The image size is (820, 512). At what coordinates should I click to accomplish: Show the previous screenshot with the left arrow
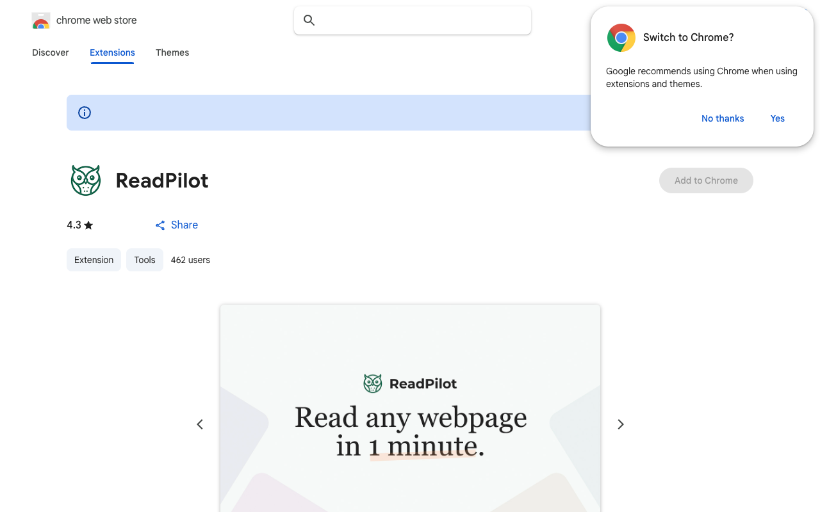click(200, 424)
